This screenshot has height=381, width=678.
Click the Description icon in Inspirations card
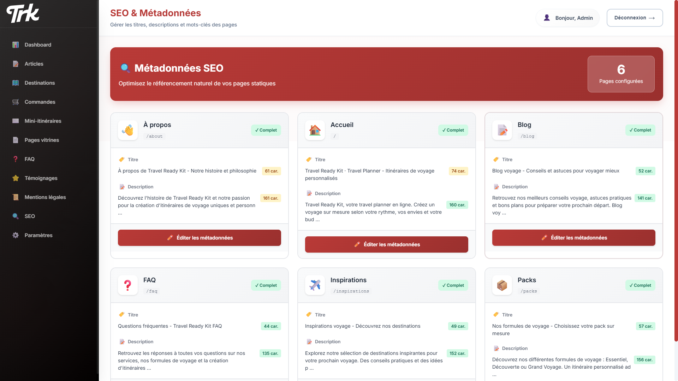(309, 341)
